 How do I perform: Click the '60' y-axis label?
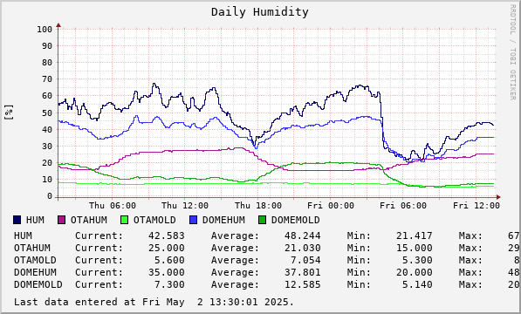tap(47, 96)
